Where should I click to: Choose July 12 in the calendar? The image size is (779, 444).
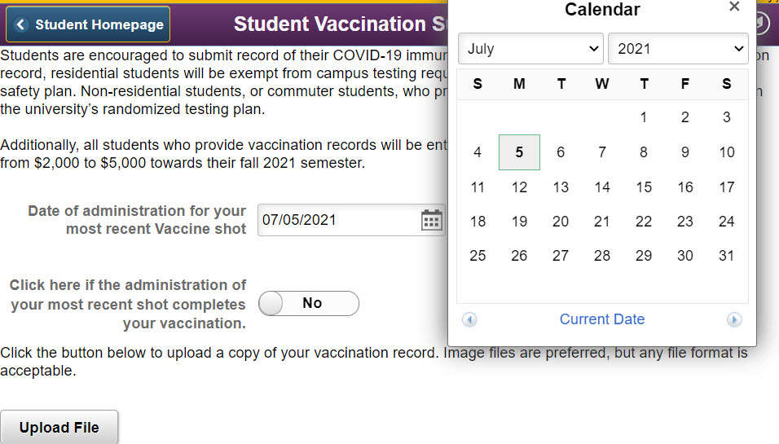tap(519, 187)
